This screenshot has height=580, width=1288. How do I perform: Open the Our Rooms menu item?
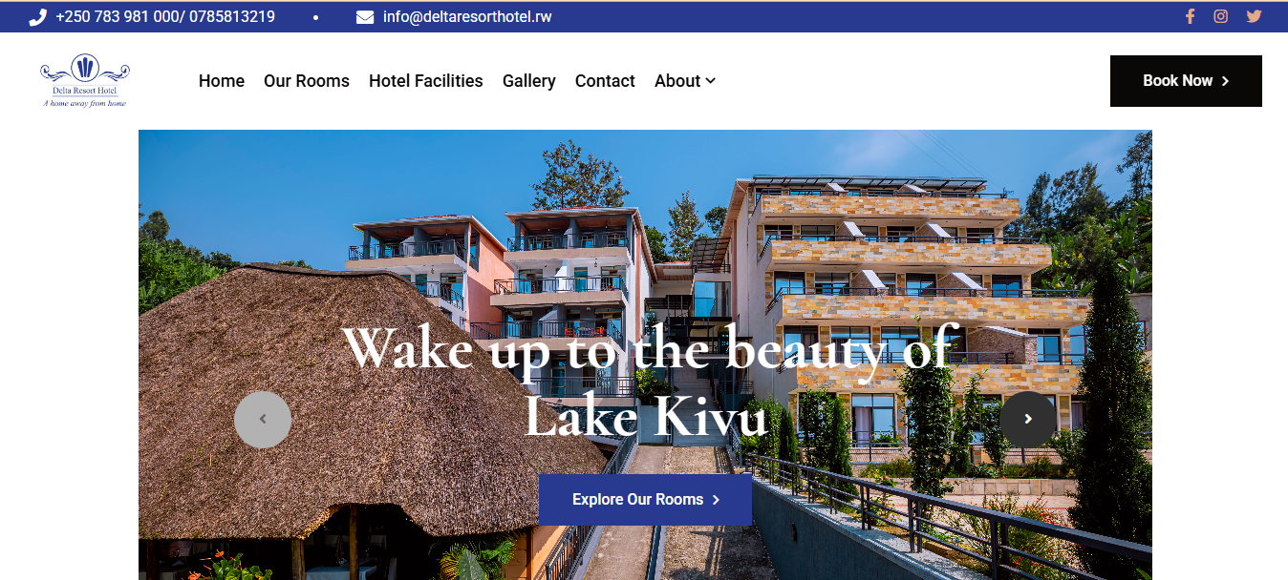coord(307,81)
